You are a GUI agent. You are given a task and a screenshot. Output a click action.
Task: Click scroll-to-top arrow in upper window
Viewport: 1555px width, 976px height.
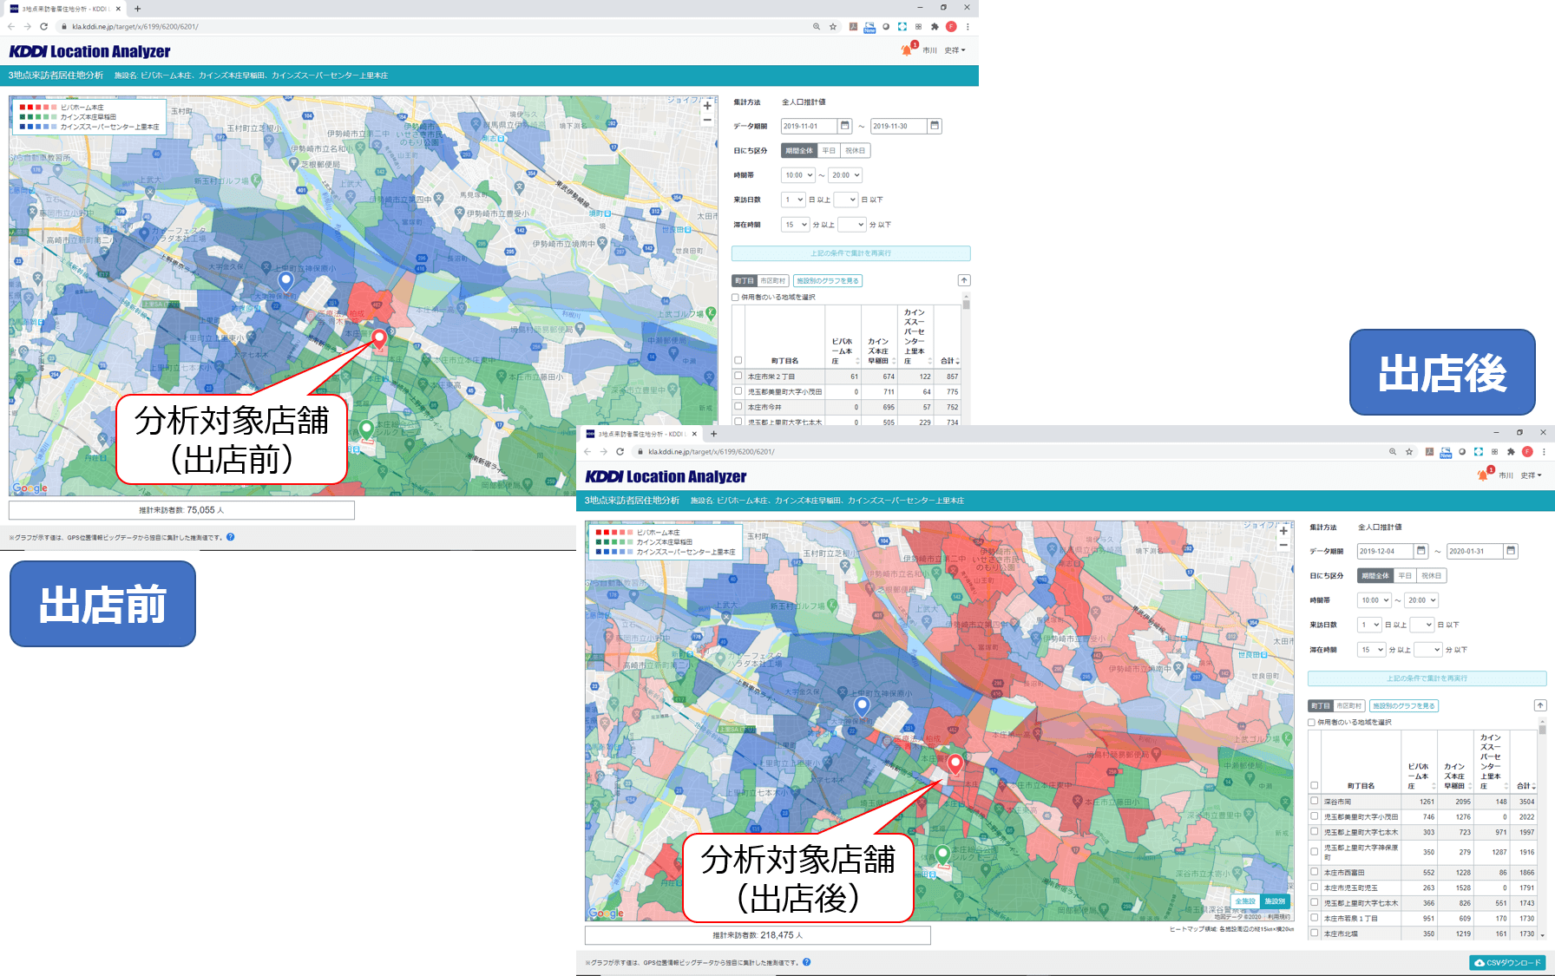click(964, 280)
